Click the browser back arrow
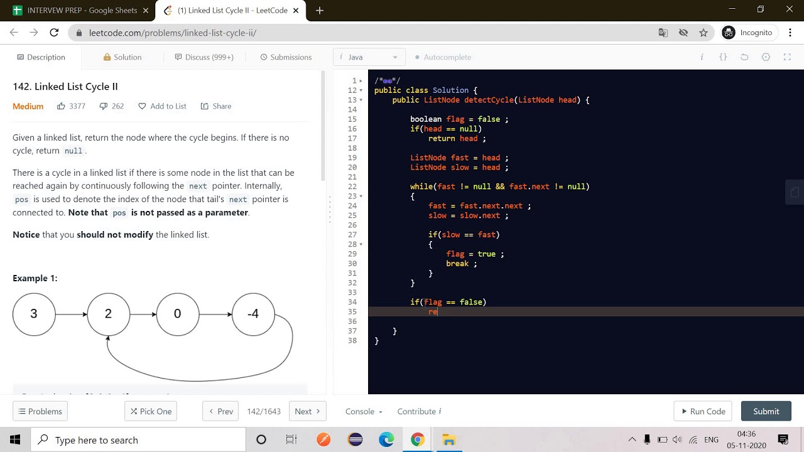The image size is (804, 452). [x=14, y=33]
